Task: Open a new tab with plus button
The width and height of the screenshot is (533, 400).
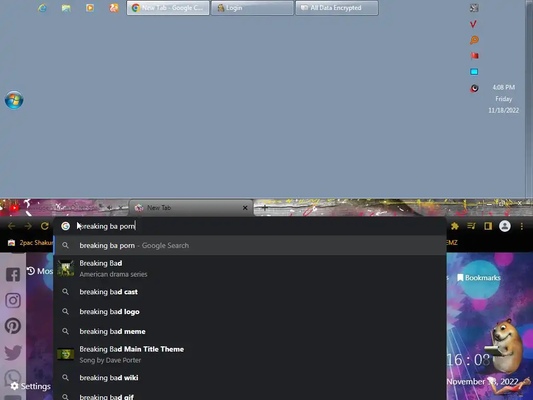Action: (x=264, y=207)
